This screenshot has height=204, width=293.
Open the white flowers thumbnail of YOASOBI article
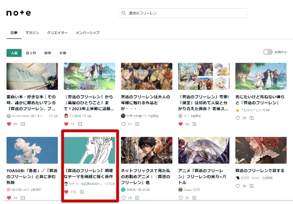coord(32,150)
